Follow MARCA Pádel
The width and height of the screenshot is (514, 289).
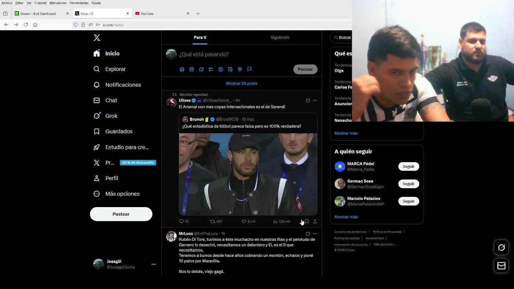click(408, 166)
